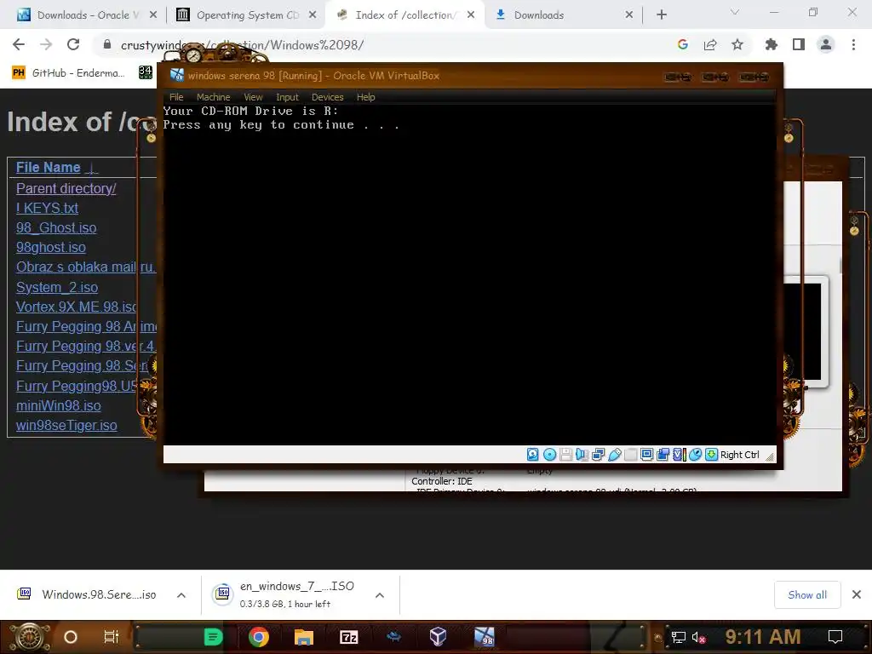872x654 pixels.
Task: Click the audio icon in VirtualBox status bar
Action: click(x=582, y=455)
